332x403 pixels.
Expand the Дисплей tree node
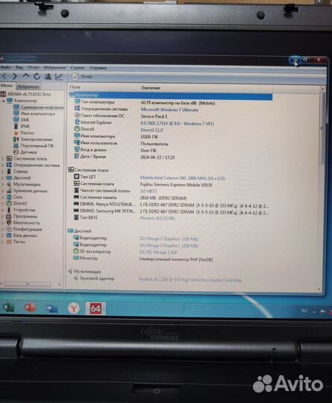(x=3, y=178)
